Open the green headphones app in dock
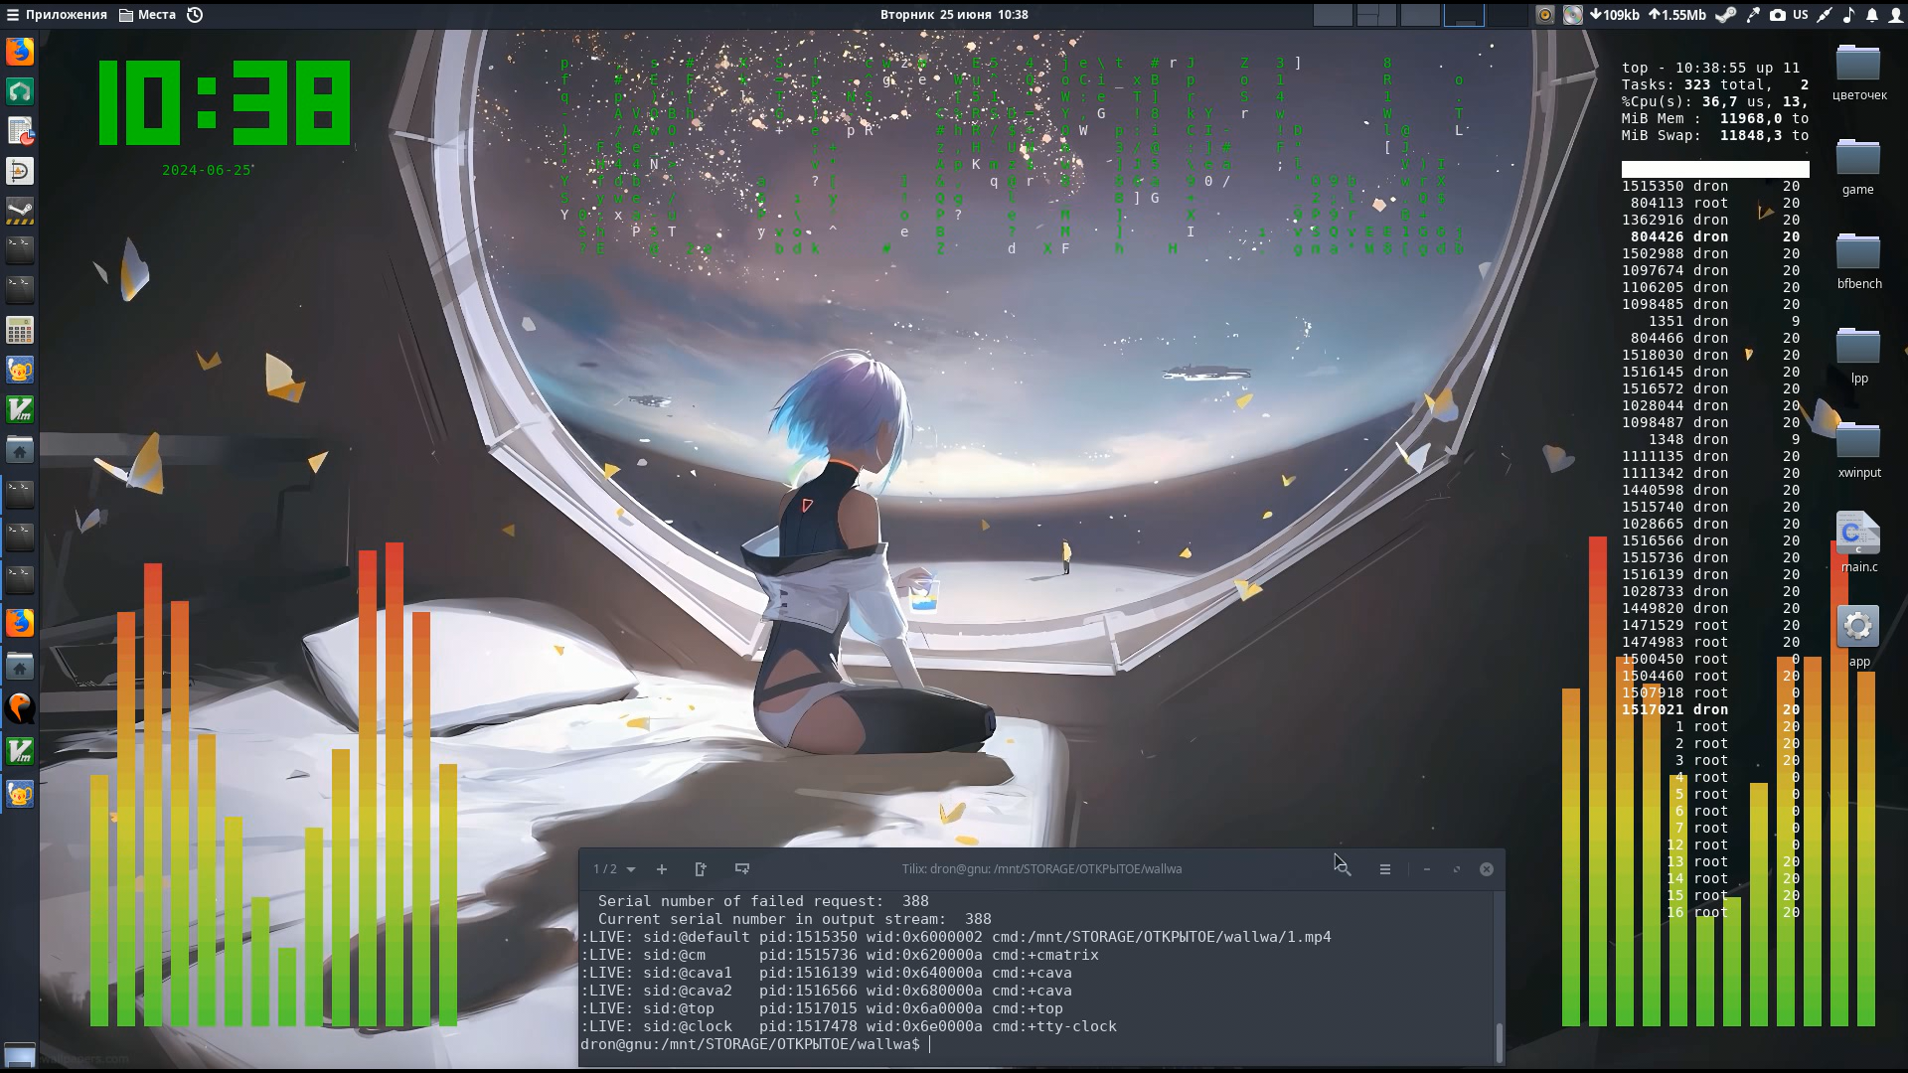The width and height of the screenshot is (1908, 1073). (20, 91)
